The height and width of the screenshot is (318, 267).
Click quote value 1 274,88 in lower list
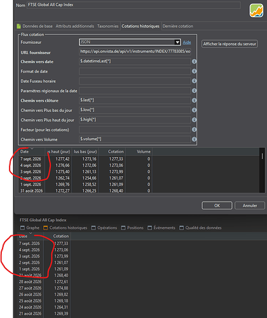click(61, 288)
